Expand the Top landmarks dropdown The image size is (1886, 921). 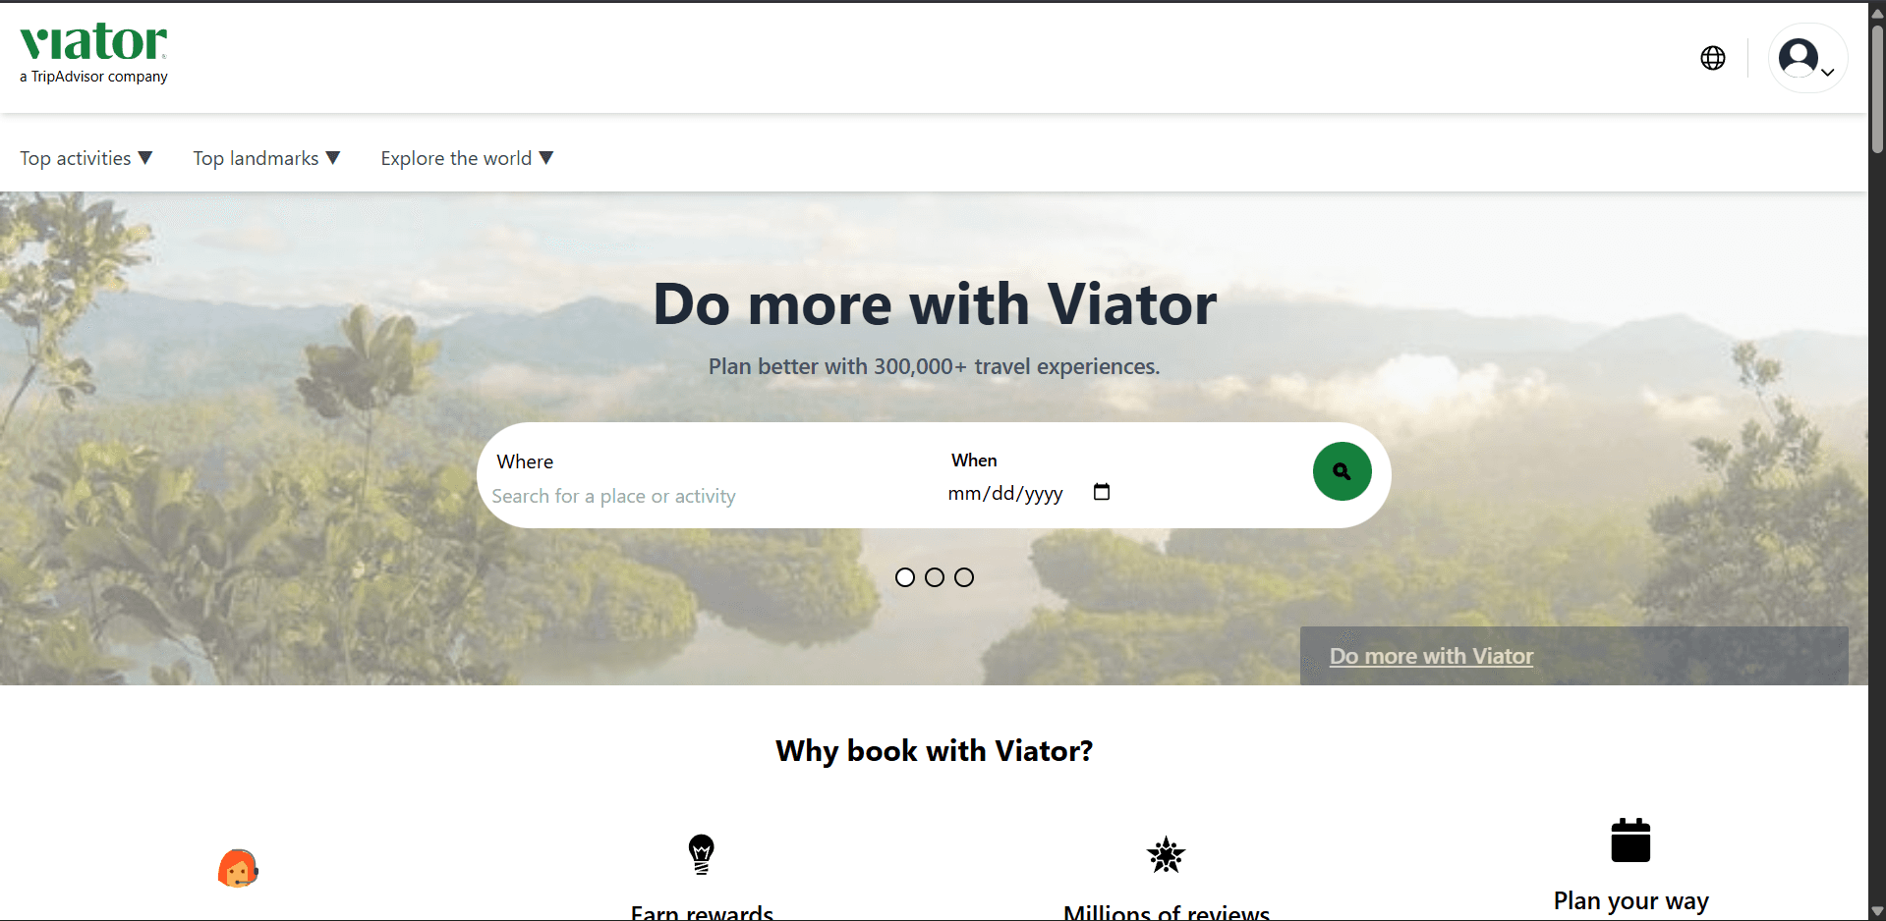266,158
